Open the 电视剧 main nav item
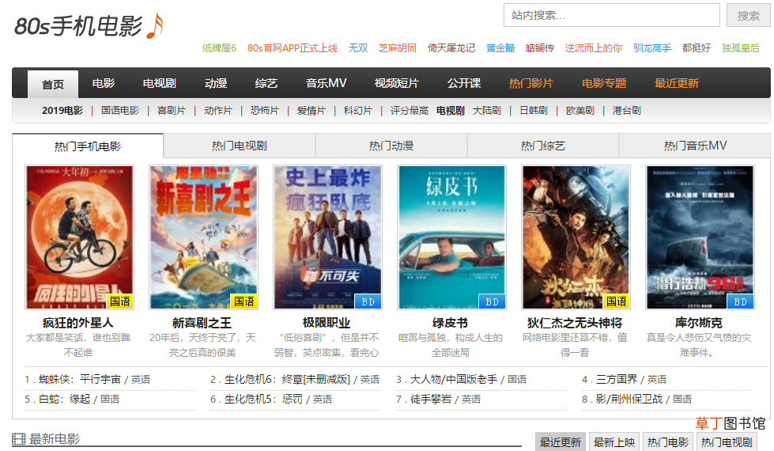Image resolution: width=774 pixels, height=451 pixels. pos(160,83)
